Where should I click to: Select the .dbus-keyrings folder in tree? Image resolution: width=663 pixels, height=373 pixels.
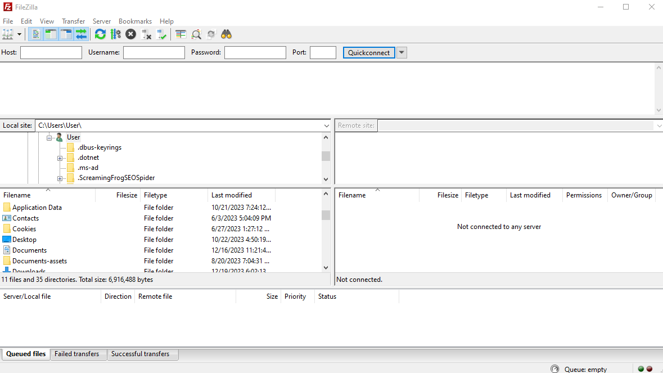click(100, 147)
